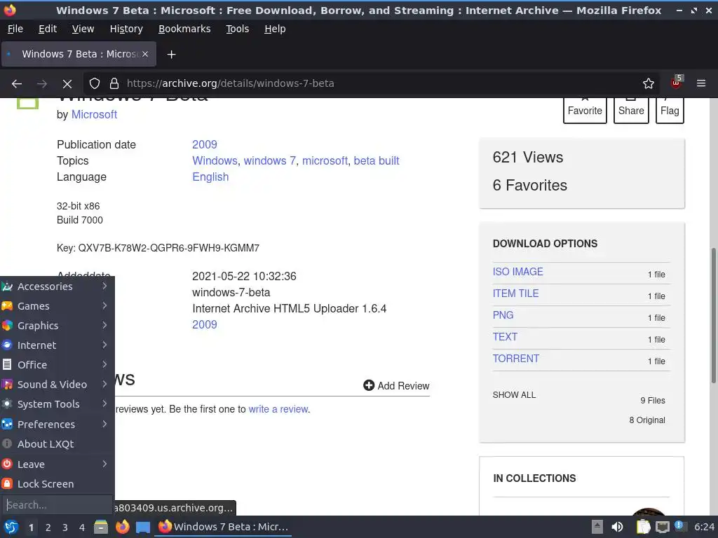Viewport: 718px width, 538px height.
Task: Download the ISO IMAGE file
Action: (518, 272)
